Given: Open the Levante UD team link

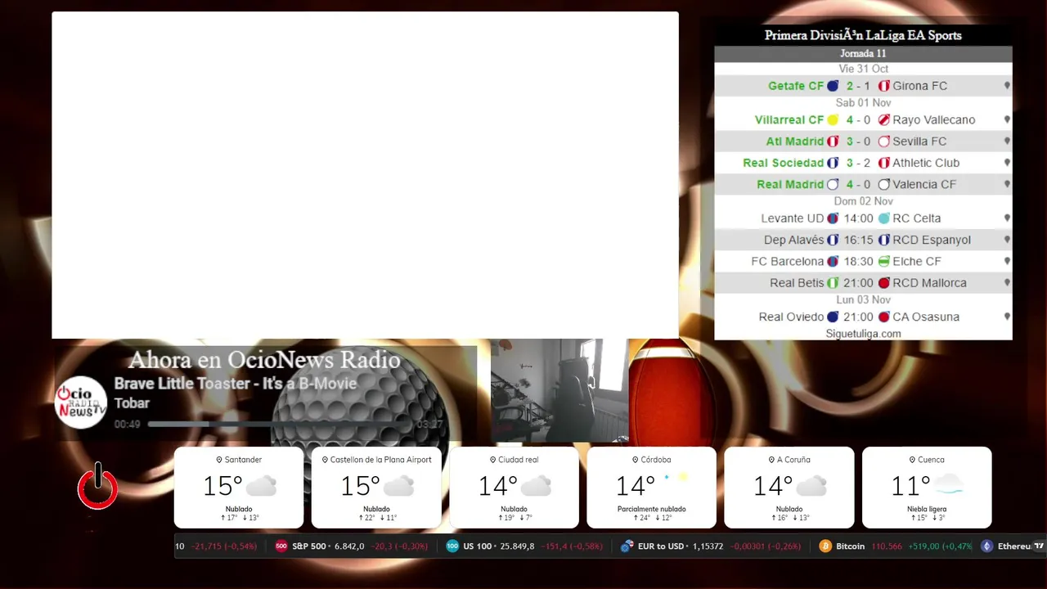Looking at the screenshot, I should pos(793,218).
